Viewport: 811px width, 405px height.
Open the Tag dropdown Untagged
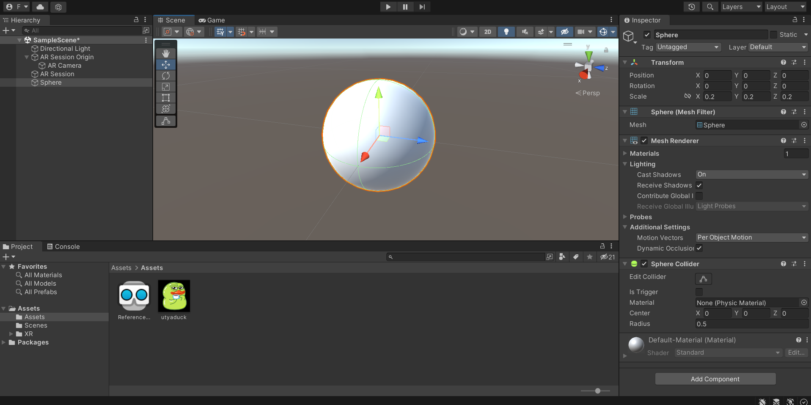(x=688, y=47)
